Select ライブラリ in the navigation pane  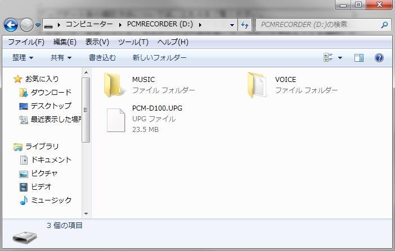(x=42, y=146)
